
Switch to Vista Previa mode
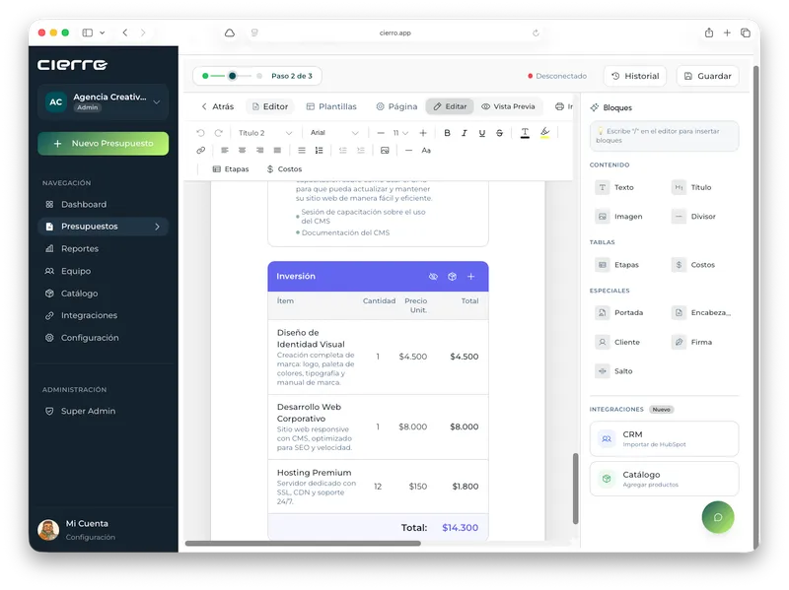click(508, 106)
